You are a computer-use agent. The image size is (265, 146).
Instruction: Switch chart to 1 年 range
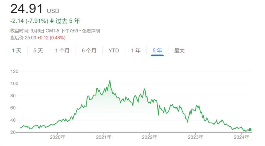pyautogui.click(x=136, y=51)
